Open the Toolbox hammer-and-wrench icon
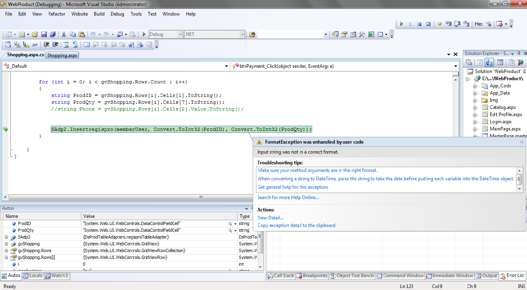The image size is (527, 290). [362, 34]
